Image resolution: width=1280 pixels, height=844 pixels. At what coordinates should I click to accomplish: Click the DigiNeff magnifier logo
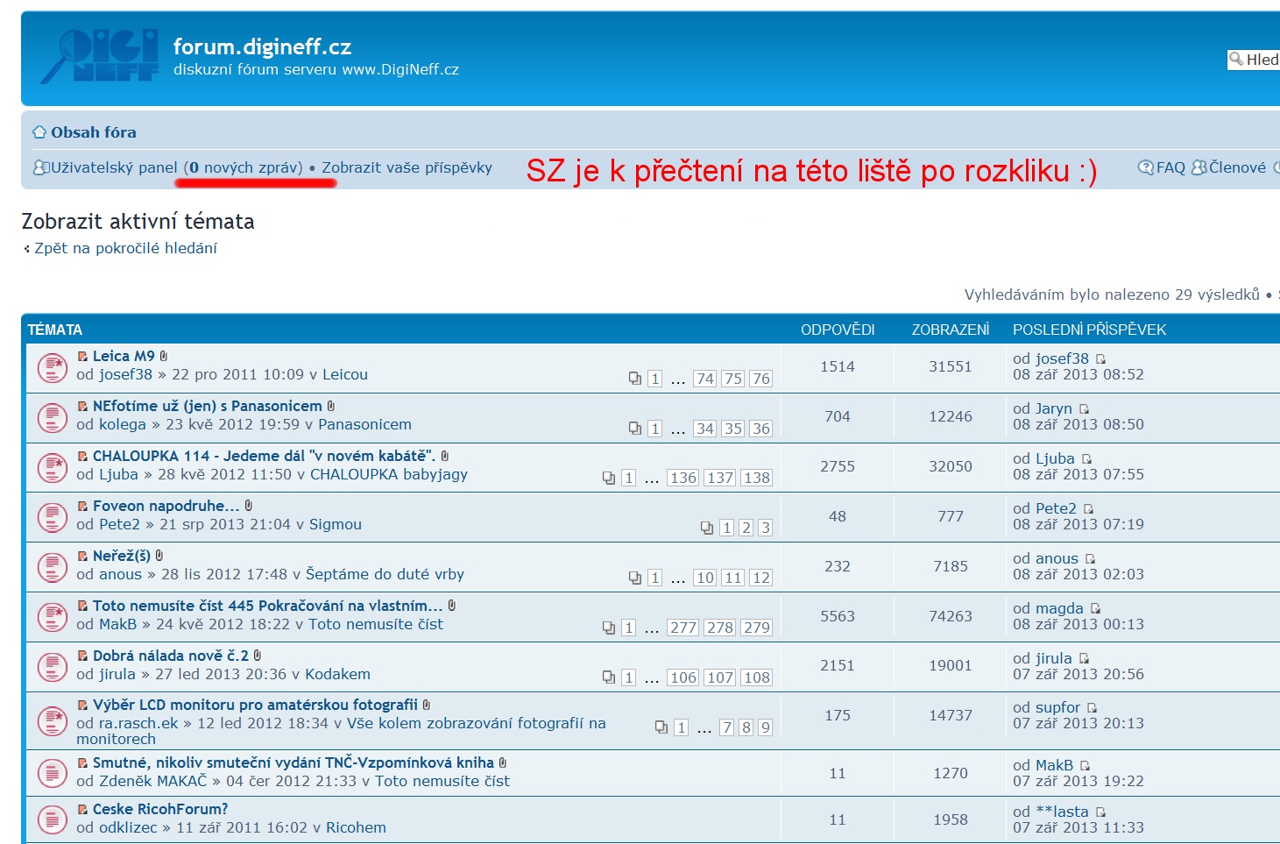(x=99, y=56)
